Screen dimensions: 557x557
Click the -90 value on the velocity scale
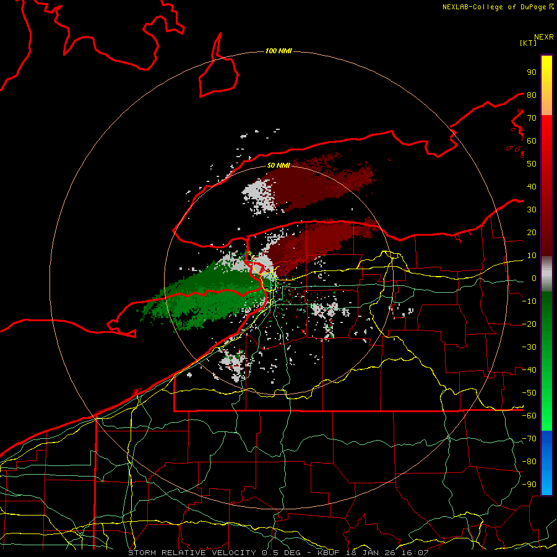[529, 485]
